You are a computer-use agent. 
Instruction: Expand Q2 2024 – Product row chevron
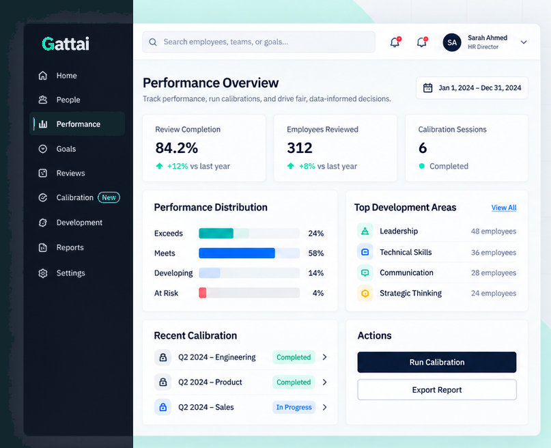(325, 382)
